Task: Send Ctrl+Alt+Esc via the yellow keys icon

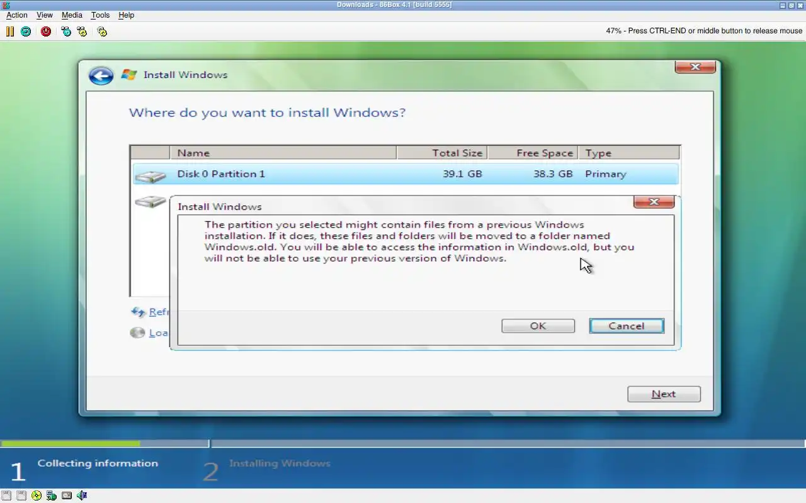Action: 82,31
